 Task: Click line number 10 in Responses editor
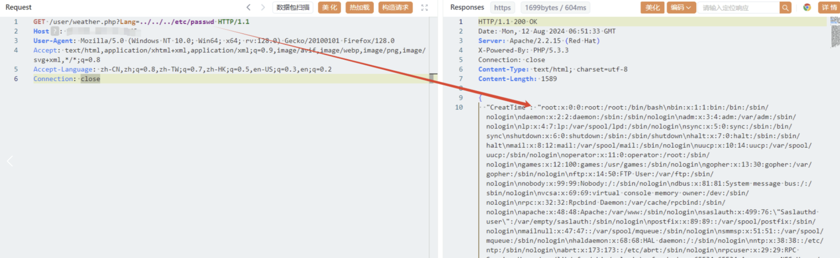coord(459,107)
